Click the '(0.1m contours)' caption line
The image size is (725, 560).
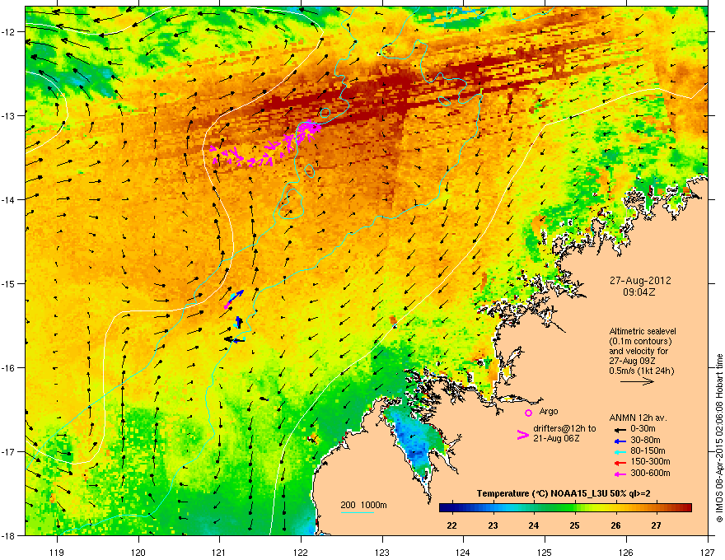tap(640, 342)
